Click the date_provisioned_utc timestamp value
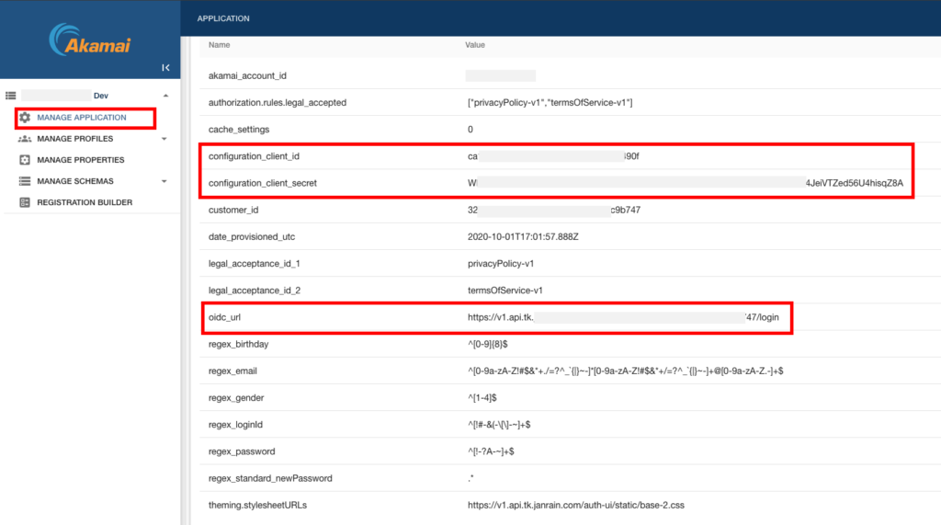 [x=523, y=237]
